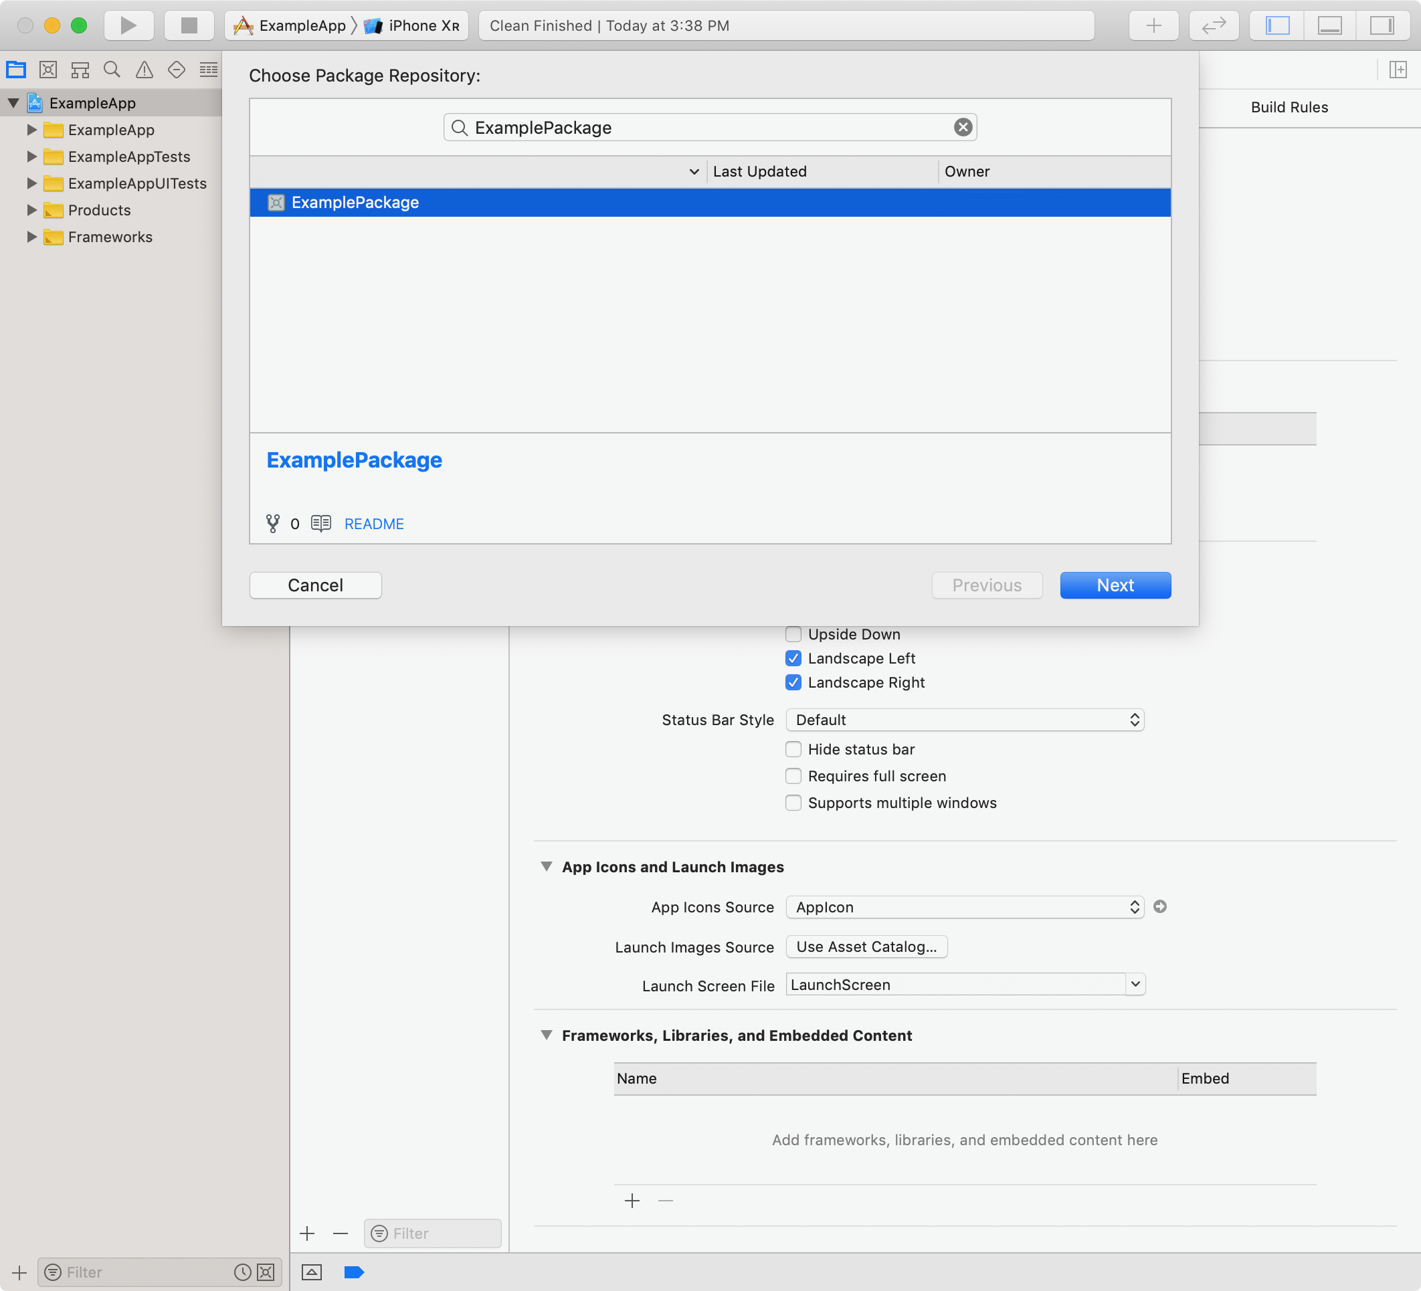Enable Hide status bar checkbox
Screen dimensions: 1421x1291
pyautogui.click(x=793, y=749)
